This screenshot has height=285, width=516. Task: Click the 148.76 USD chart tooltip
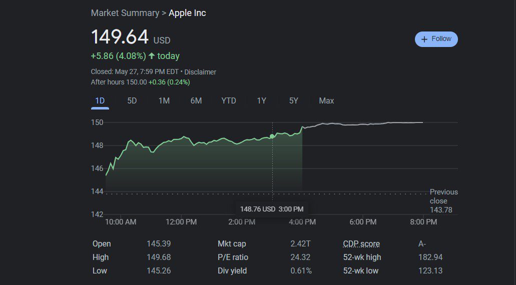pos(271,208)
